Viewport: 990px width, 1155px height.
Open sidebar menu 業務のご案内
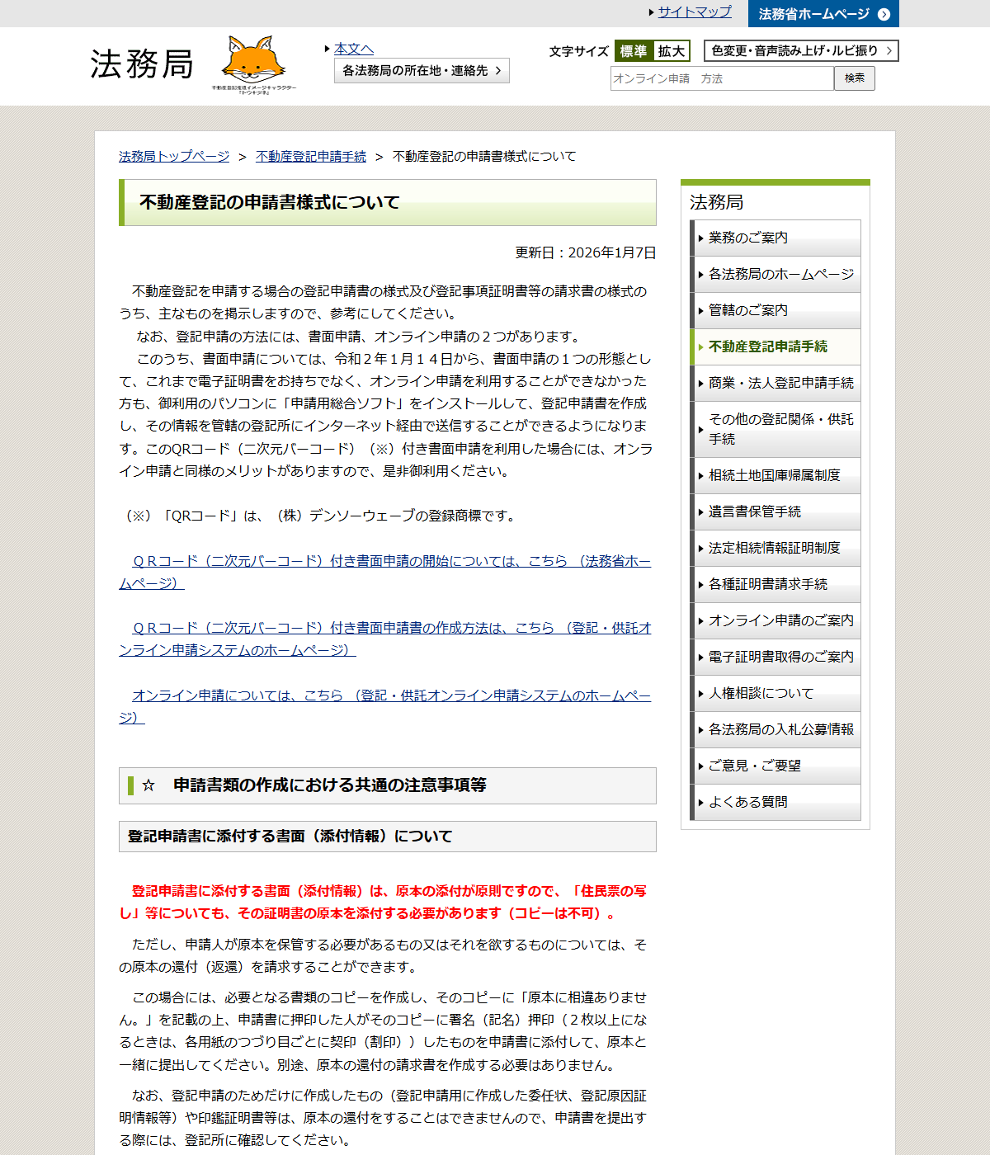775,238
